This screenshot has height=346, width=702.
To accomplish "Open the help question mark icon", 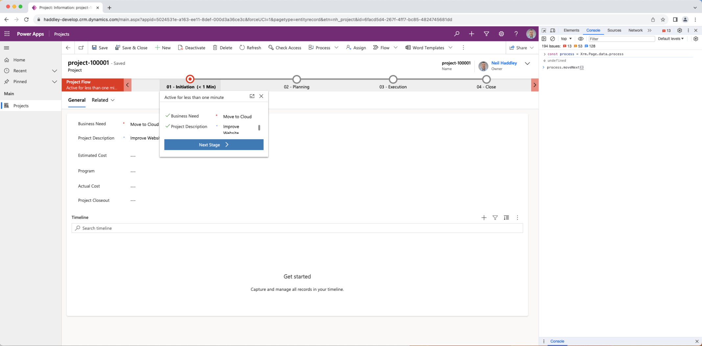I will [516, 34].
